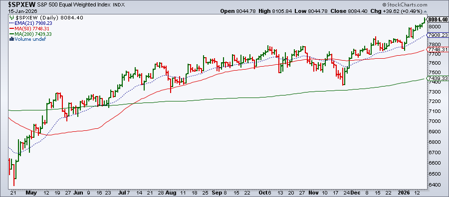Image resolution: width=449 pixels, height=197 pixels.
Task: Click the 8084.40 last-price tag on axis
Action: click(438, 19)
